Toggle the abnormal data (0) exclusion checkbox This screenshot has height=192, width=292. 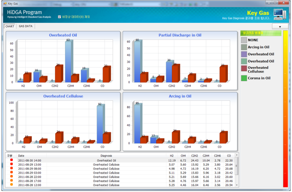[59, 17]
